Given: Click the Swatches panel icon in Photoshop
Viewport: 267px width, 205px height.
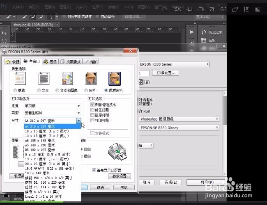Looking at the screenshot, I should pyautogui.click(x=203, y=40).
